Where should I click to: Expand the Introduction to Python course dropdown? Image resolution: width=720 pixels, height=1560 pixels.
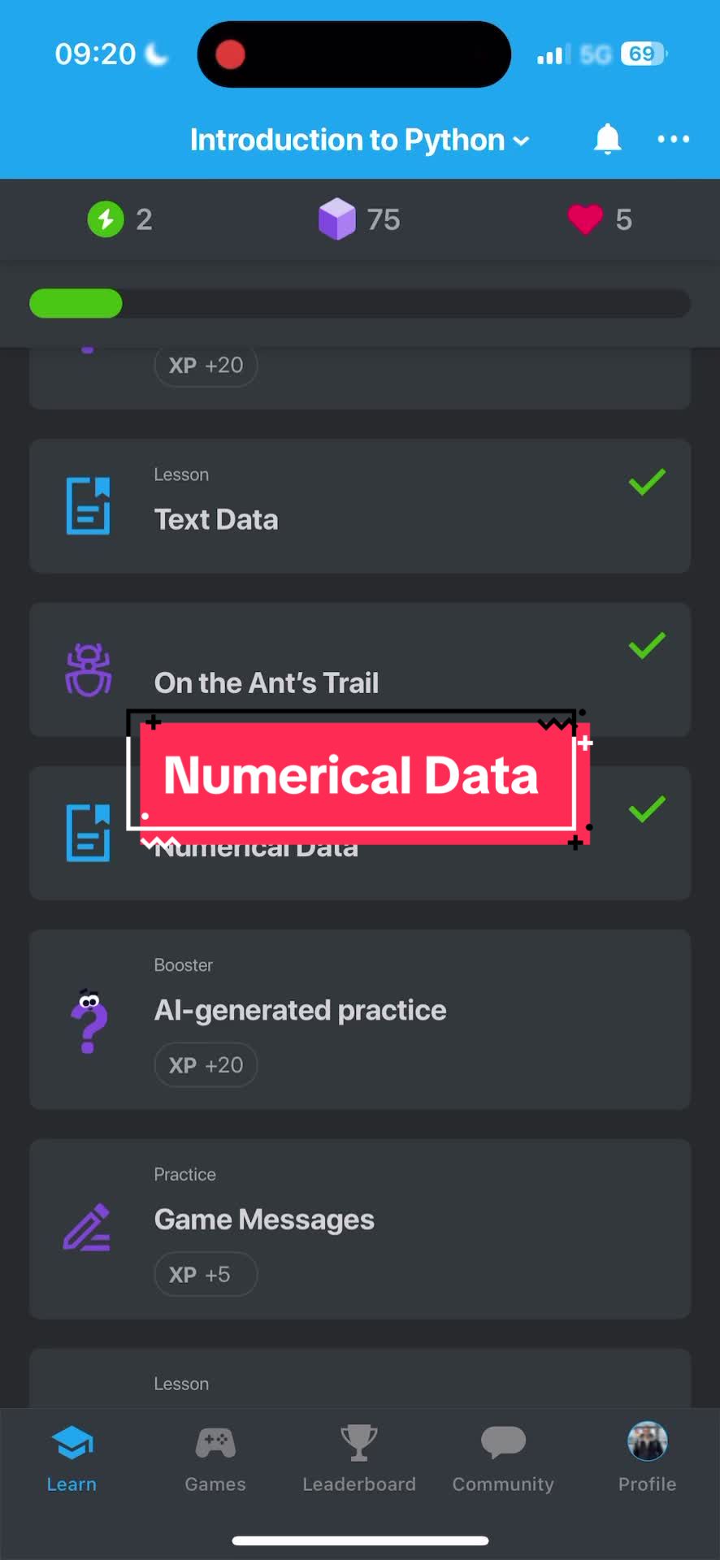[x=360, y=140]
